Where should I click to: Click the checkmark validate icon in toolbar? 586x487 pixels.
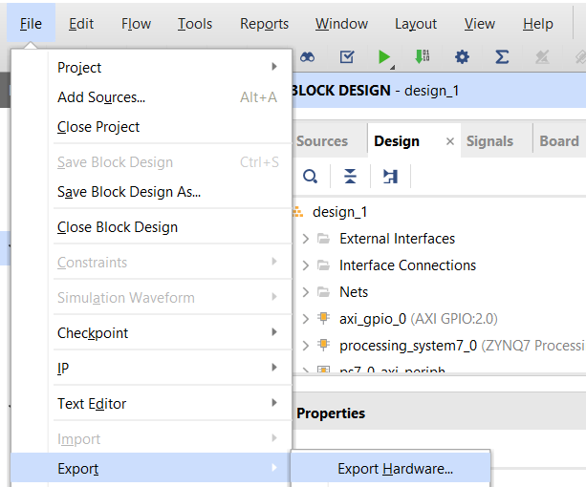(347, 57)
